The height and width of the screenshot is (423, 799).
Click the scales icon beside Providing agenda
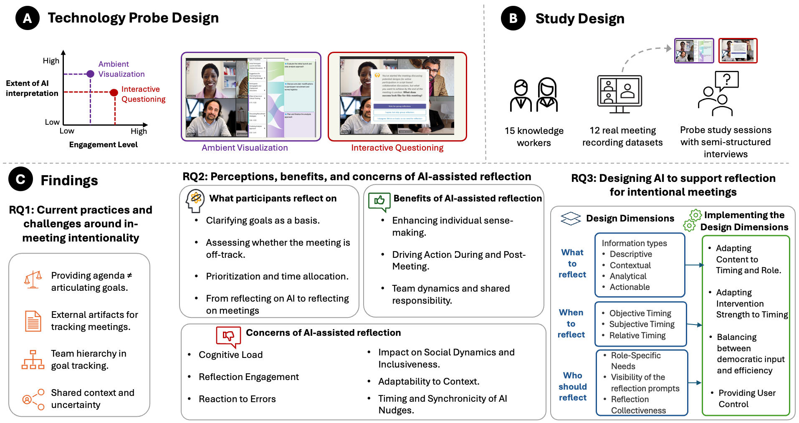(33, 280)
